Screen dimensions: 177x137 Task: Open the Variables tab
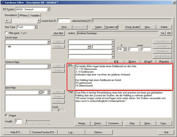(x=35, y=15)
